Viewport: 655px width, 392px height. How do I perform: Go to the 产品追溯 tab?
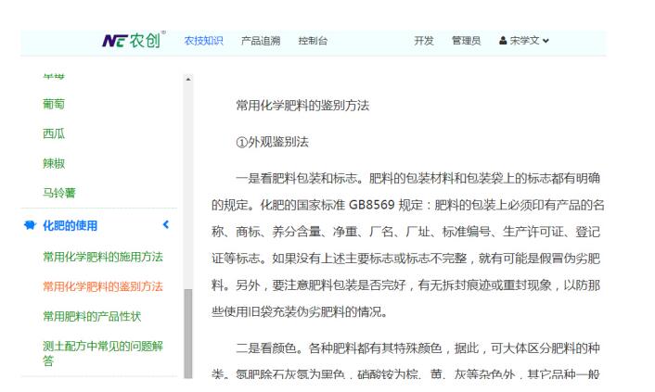click(x=261, y=41)
